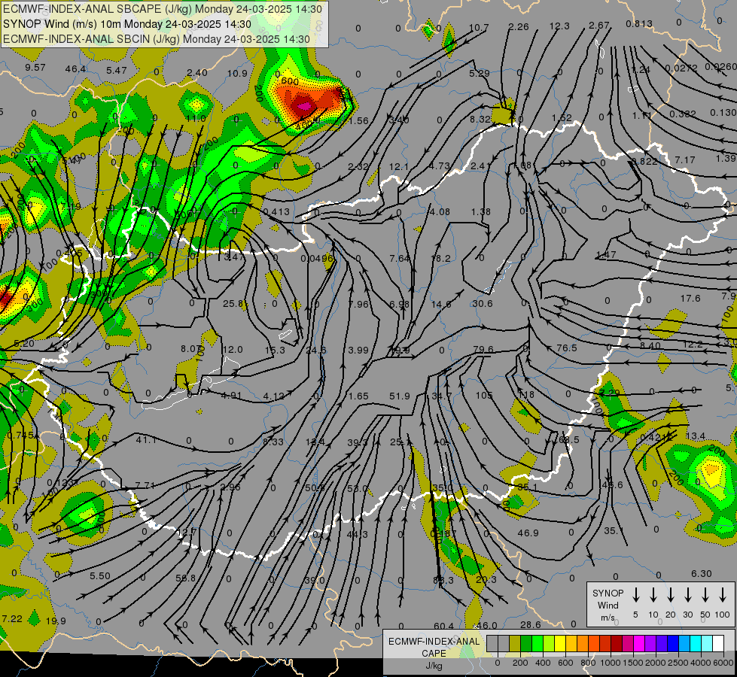
Task: Select the white CAPE legend swatch
Action: (717, 644)
